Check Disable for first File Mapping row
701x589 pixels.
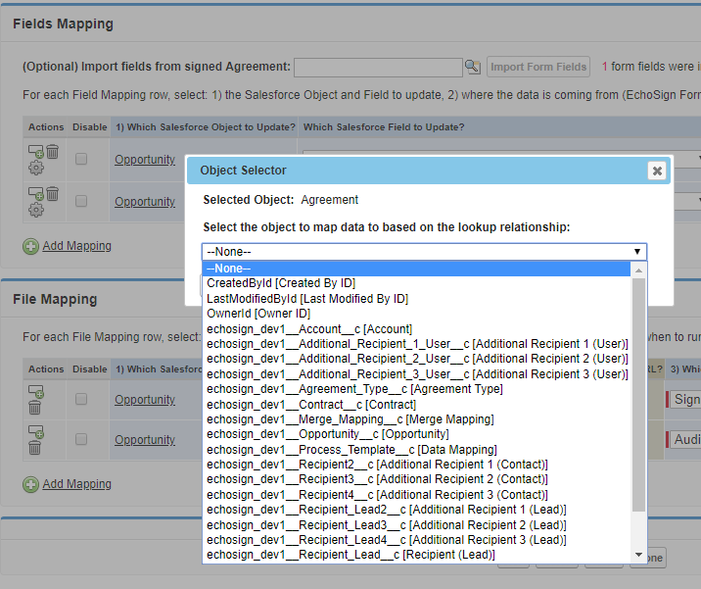coord(81,399)
